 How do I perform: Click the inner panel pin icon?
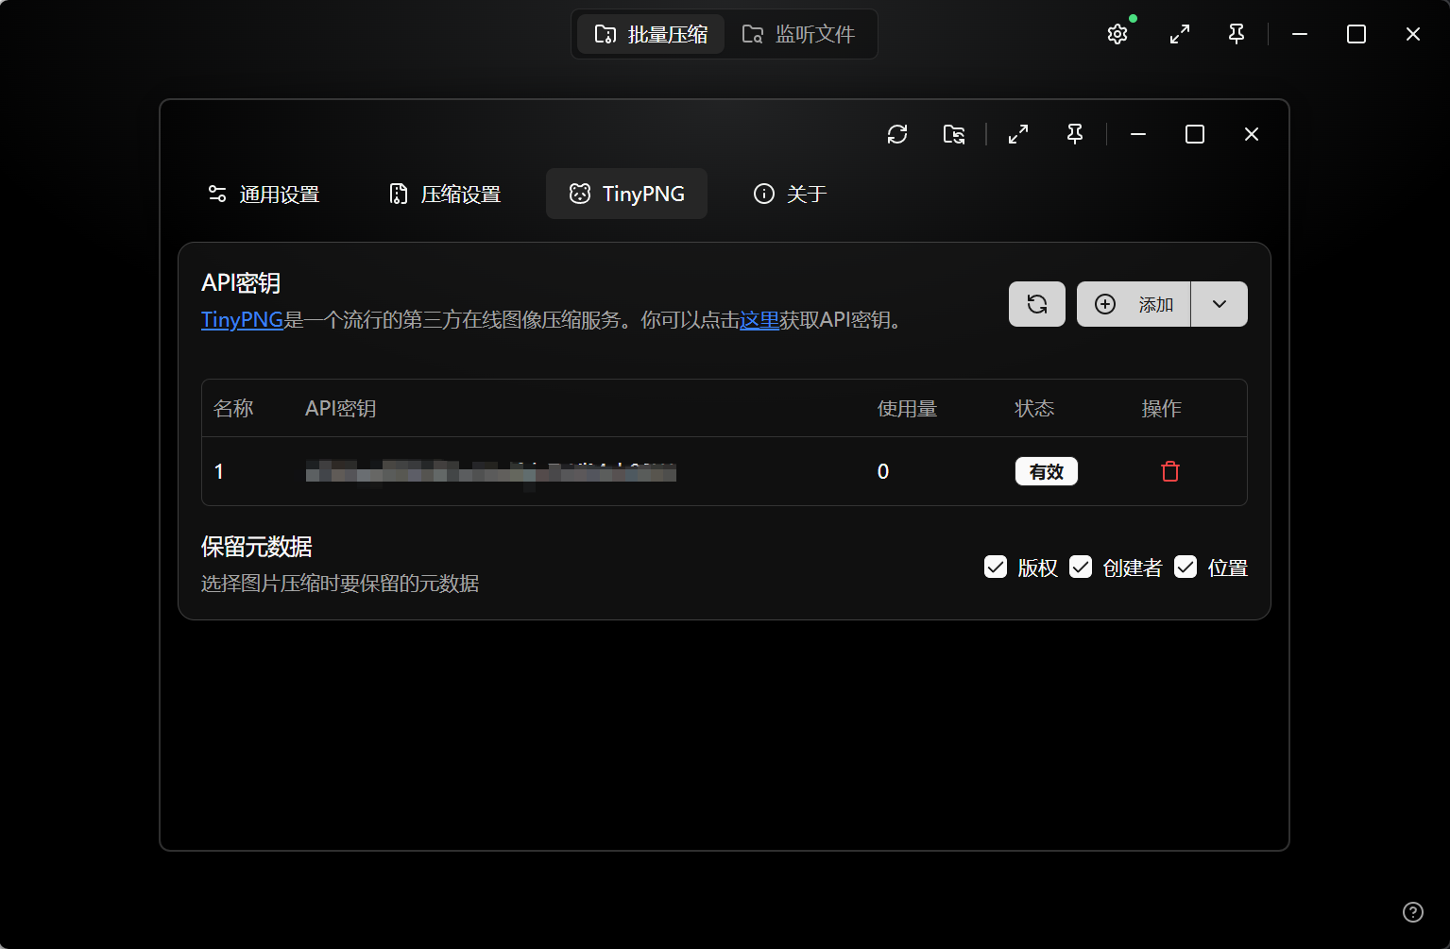(x=1075, y=134)
